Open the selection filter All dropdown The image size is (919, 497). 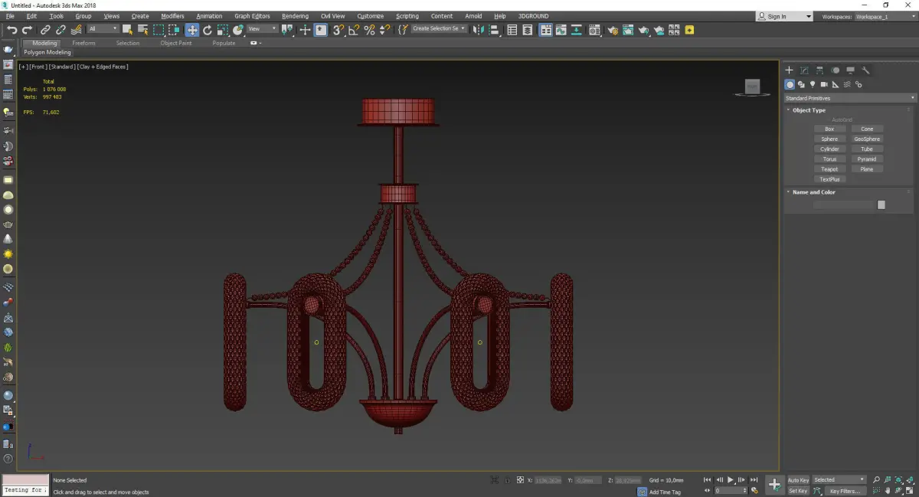(x=103, y=29)
